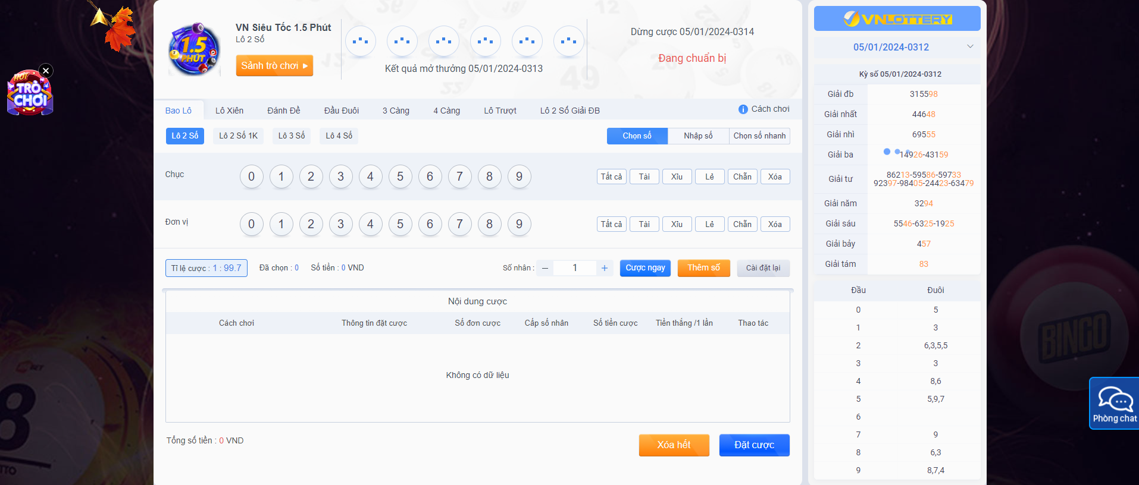Click the Thao tác column header
Image resolution: width=1139 pixels, height=485 pixels.
click(753, 323)
